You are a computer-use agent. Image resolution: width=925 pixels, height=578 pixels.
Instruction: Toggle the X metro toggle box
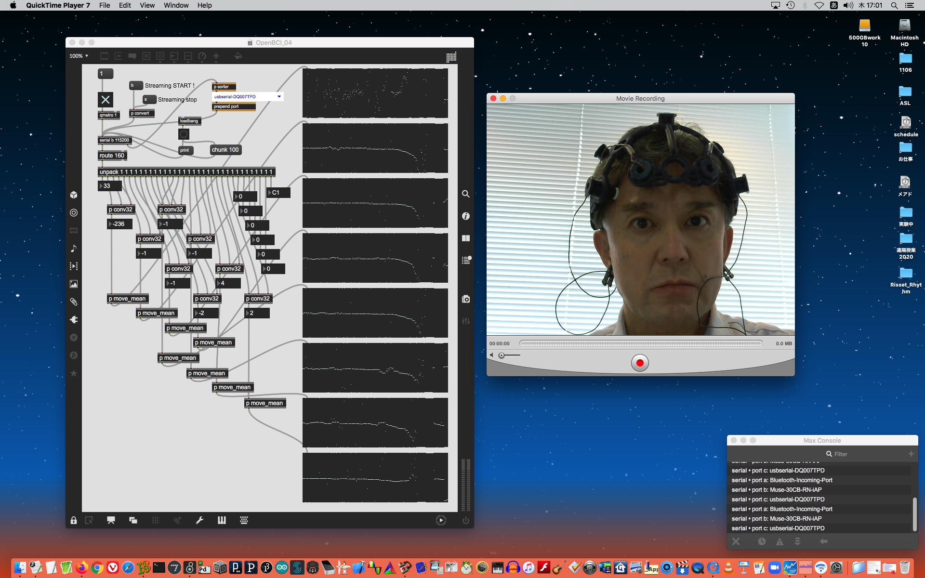point(106,100)
